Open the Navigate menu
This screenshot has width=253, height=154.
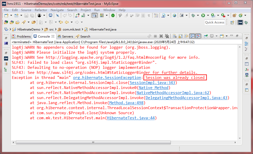(57, 10)
